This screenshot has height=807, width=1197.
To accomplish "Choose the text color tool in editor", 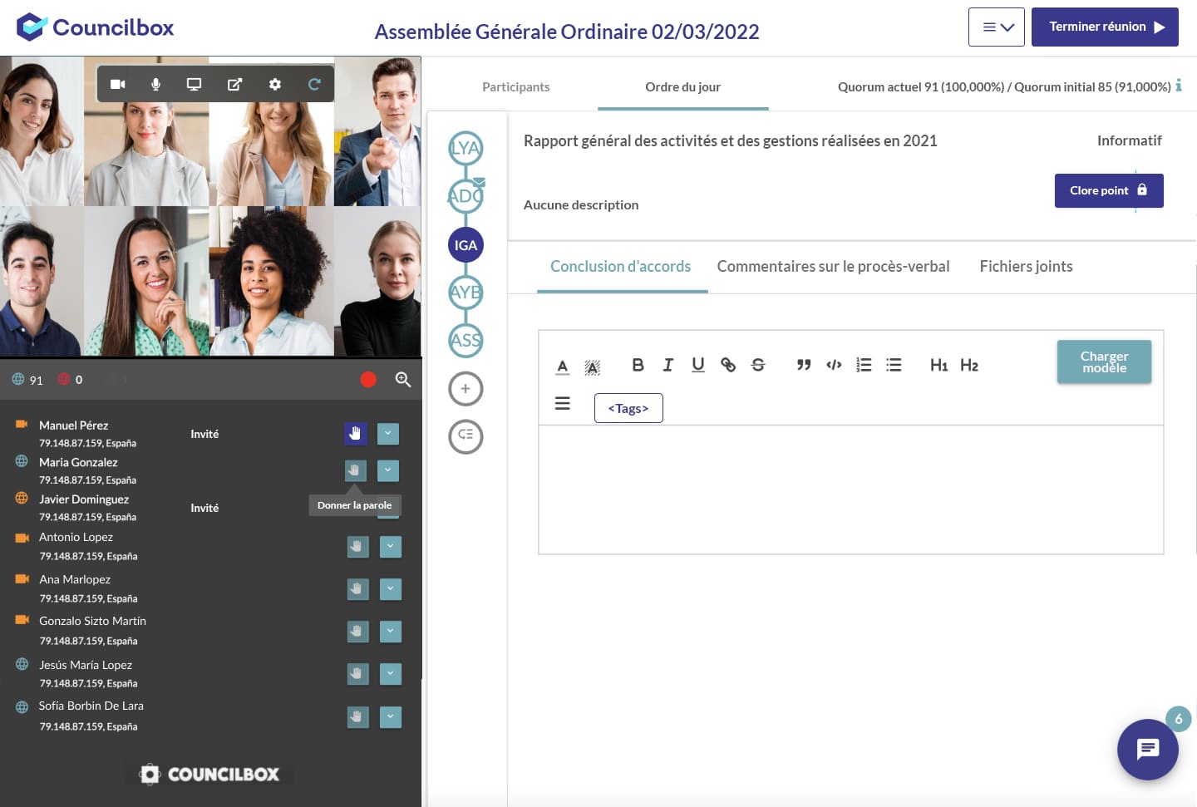I will pos(563,366).
